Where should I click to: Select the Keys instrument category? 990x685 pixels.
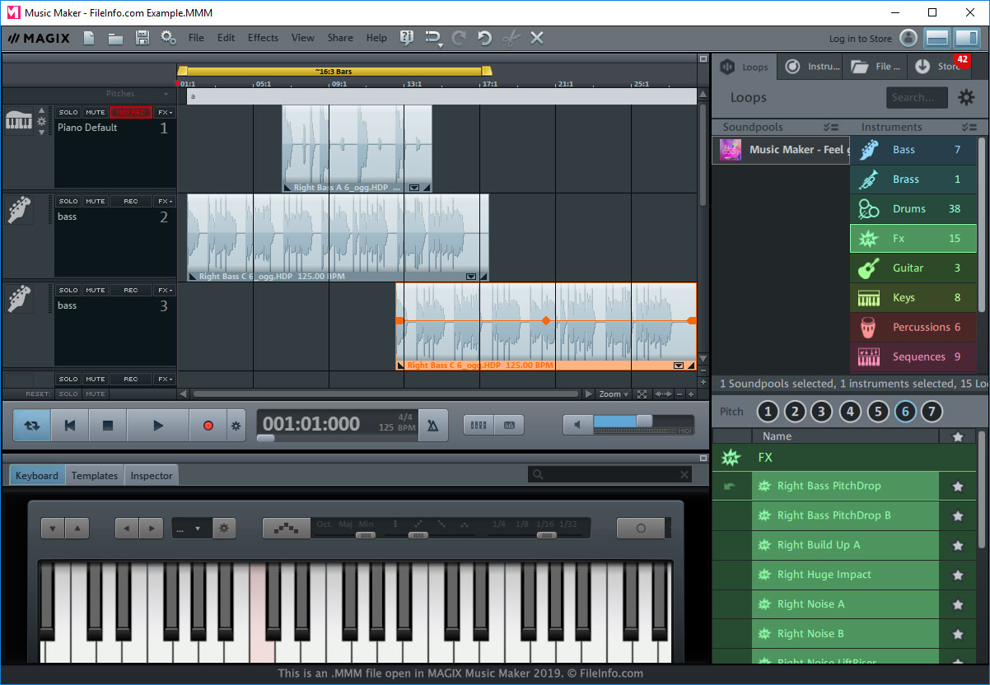pos(913,298)
